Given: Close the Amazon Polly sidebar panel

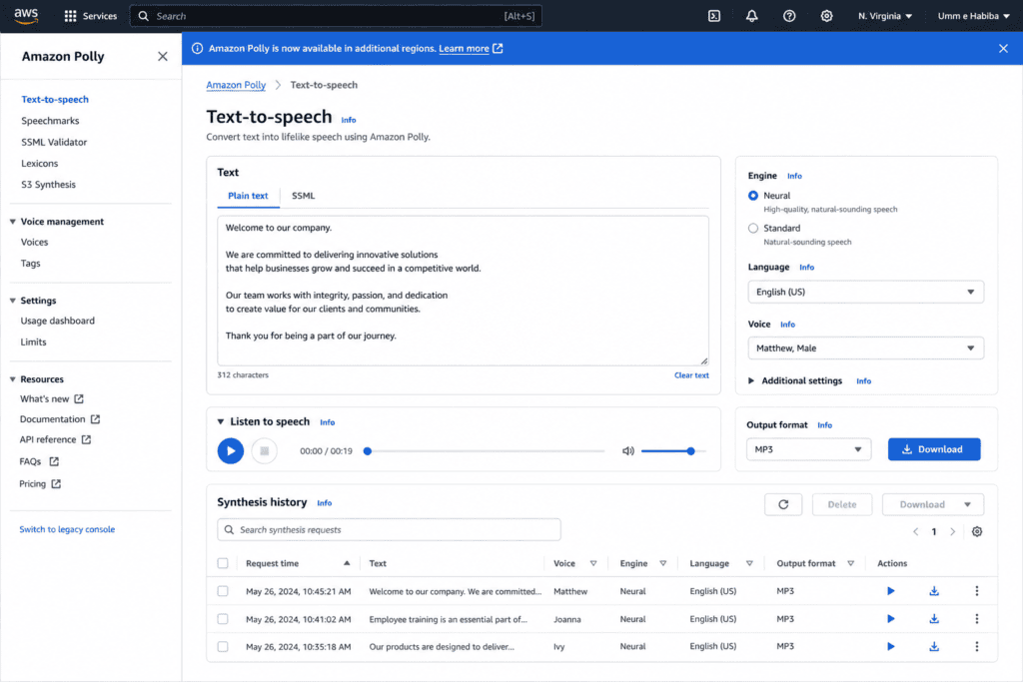Looking at the screenshot, I should tap(163, 56).
